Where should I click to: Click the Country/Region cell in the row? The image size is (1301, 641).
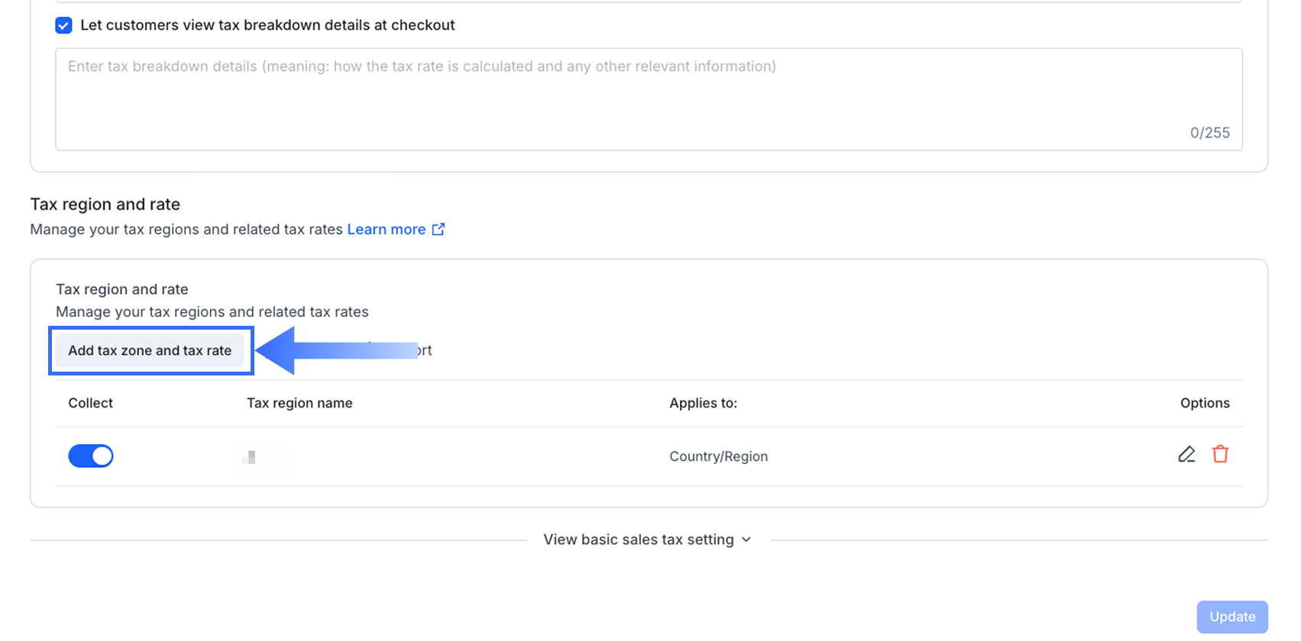coord(718,456)
